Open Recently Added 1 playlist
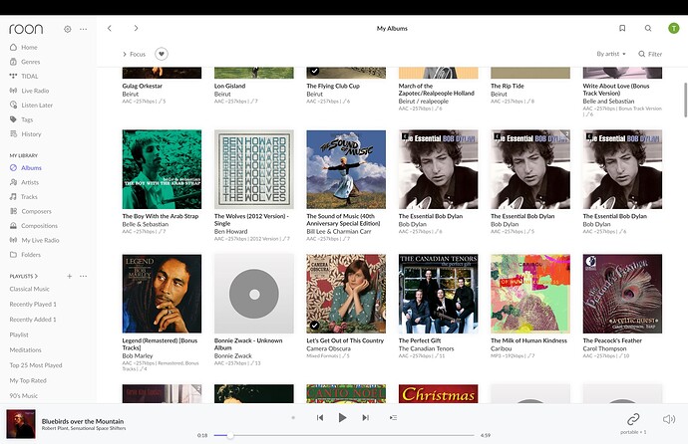Viewport: 688px width, 444px height. coord(33,320)
